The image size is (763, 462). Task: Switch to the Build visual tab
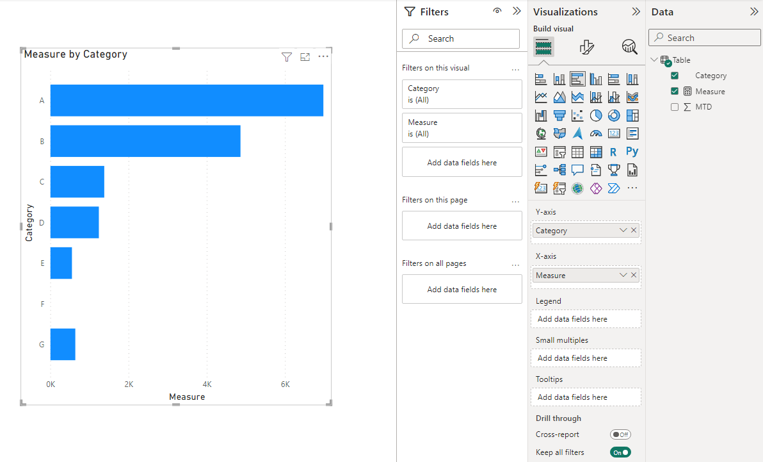pyautogui.click(x=543, y=47)
